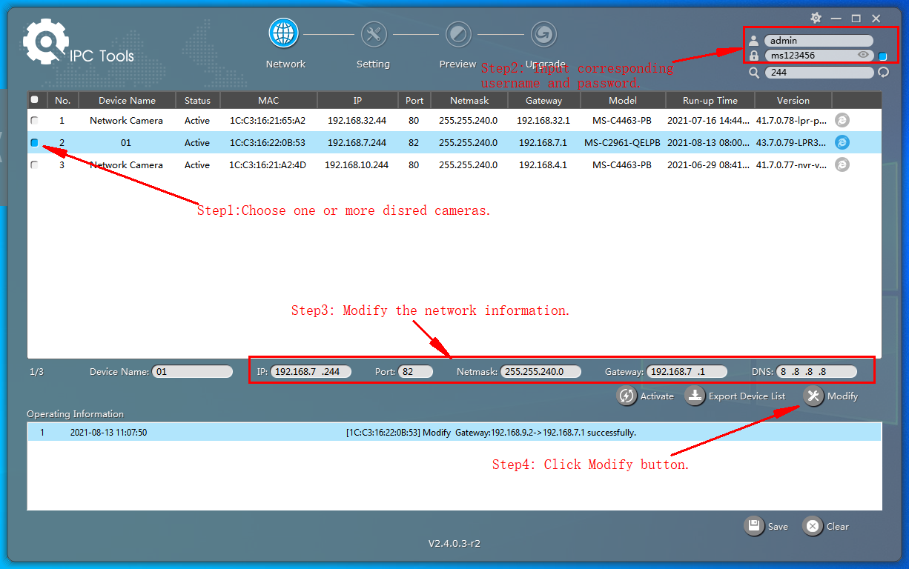Open the settings gear in the title bar

tap(816, 18)
